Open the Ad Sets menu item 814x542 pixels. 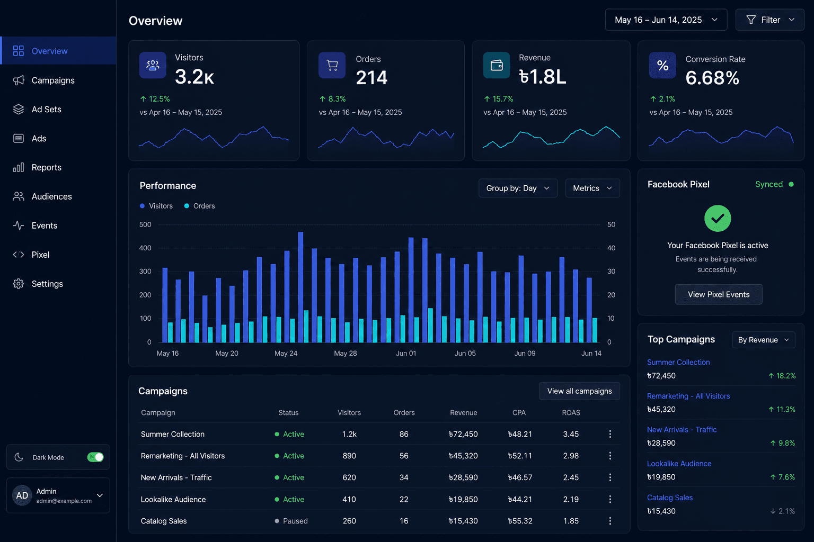(58, 109)
